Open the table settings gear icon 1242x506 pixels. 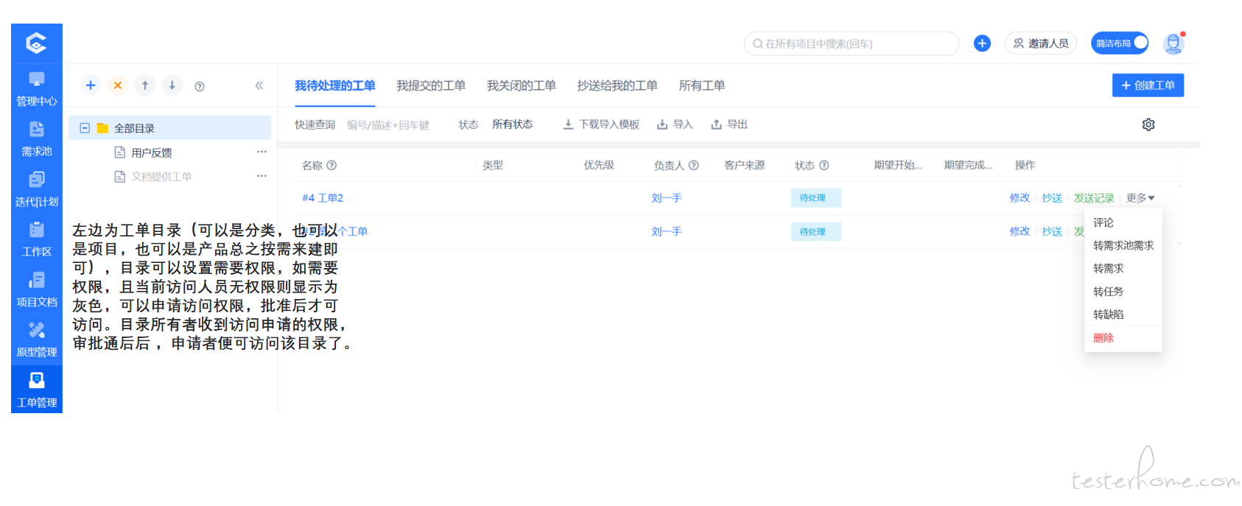click(1148, 124)
